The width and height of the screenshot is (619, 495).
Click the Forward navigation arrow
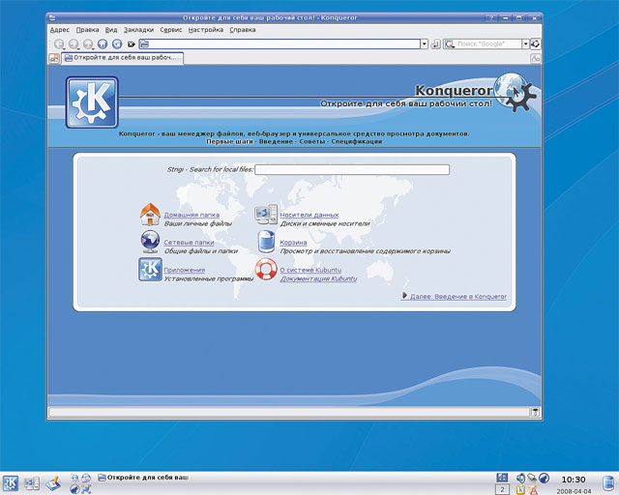click(74, 44)
